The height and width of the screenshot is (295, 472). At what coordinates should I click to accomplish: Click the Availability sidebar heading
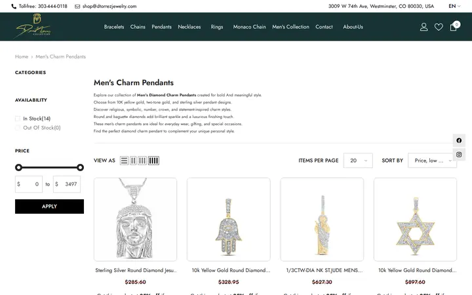[31, 100]
